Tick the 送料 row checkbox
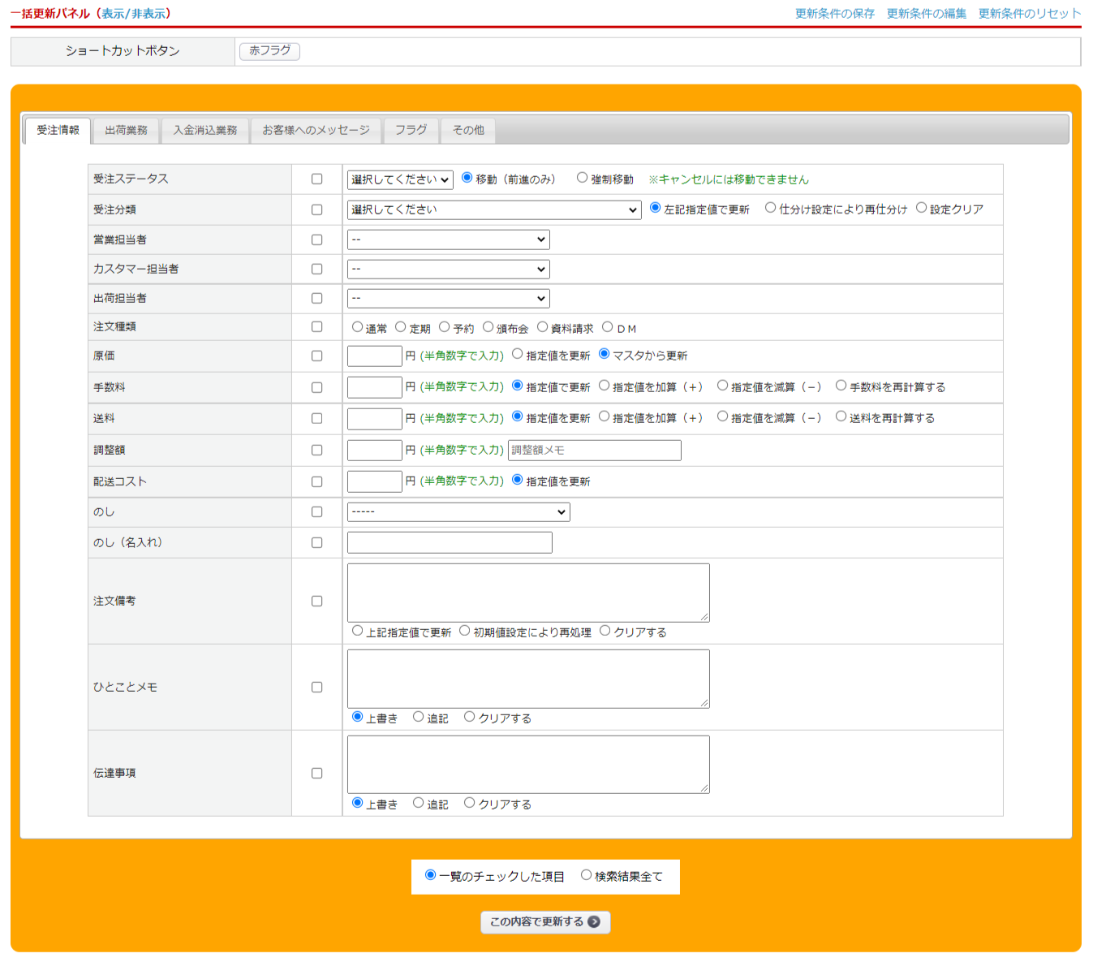The height and width of the screenshot is (962, 1093). click(317, 419)
